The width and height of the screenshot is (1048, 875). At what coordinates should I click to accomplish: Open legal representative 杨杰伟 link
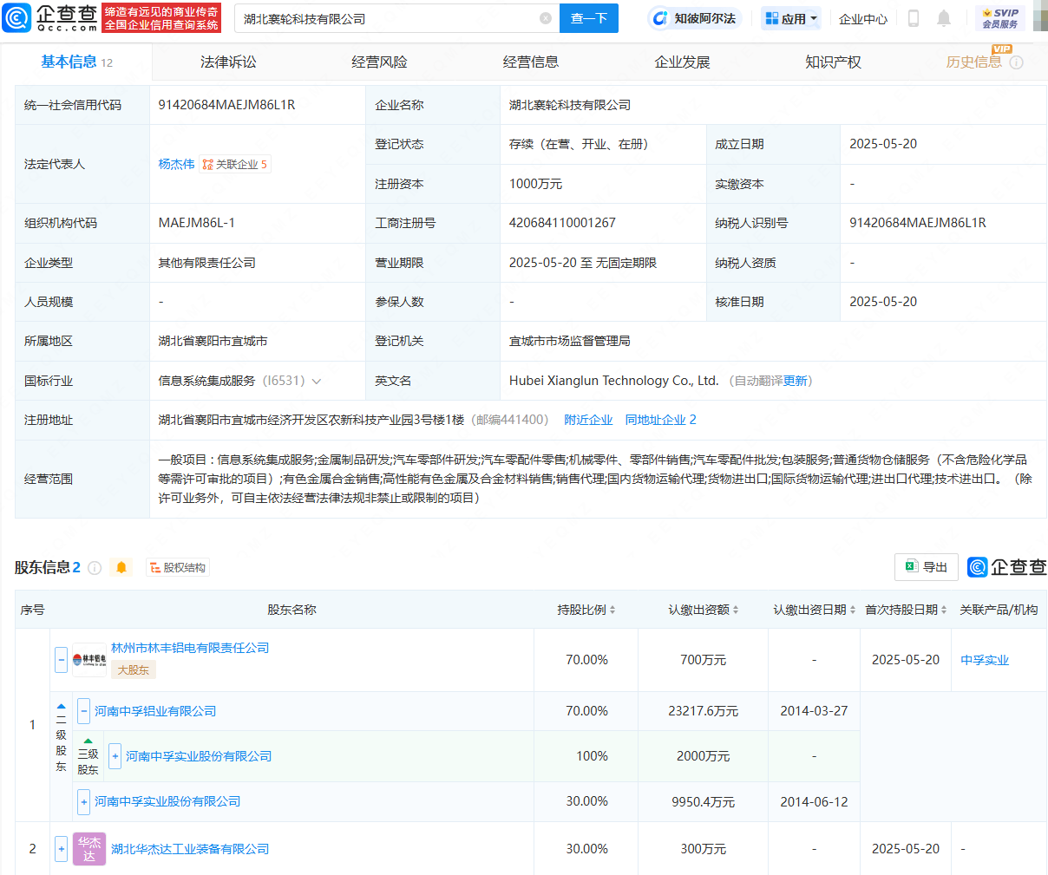(176, 164)
